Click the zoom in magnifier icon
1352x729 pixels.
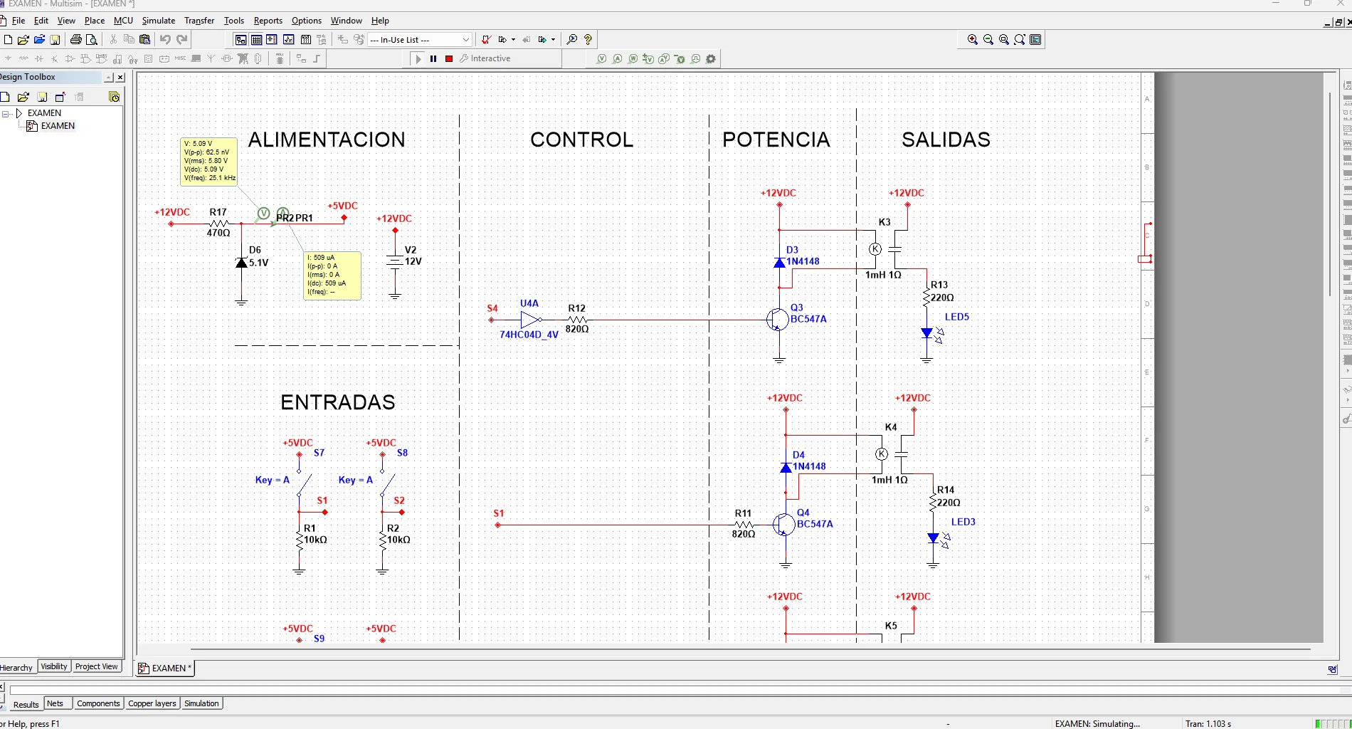pyautogui.click(x=972, y=40)
